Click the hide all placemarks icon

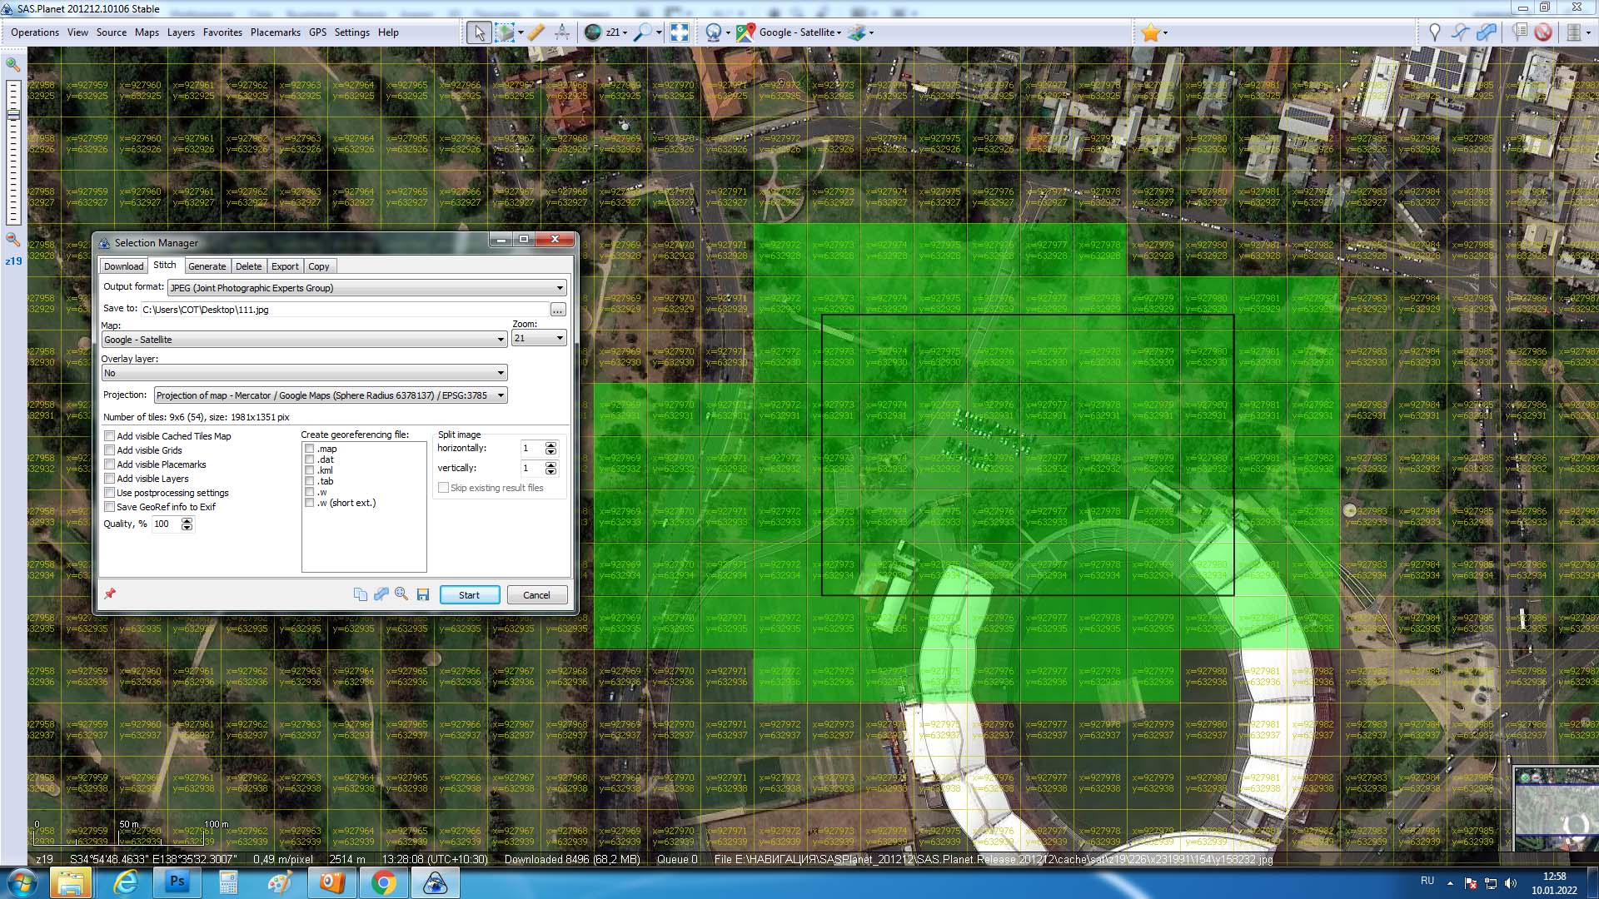1543,32
